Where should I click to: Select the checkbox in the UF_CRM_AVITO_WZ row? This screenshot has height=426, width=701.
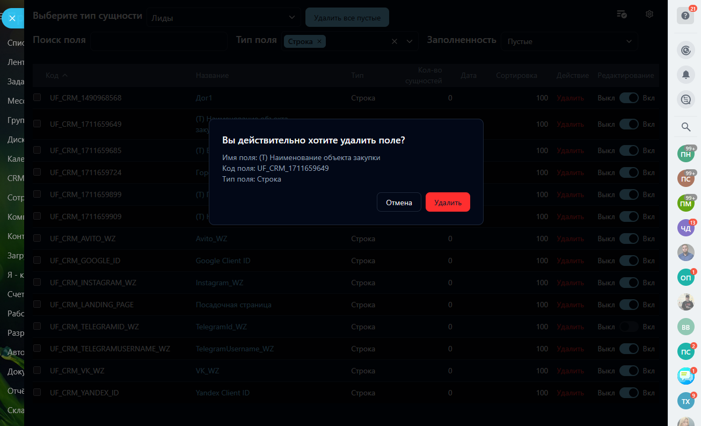tap(37, 238)
